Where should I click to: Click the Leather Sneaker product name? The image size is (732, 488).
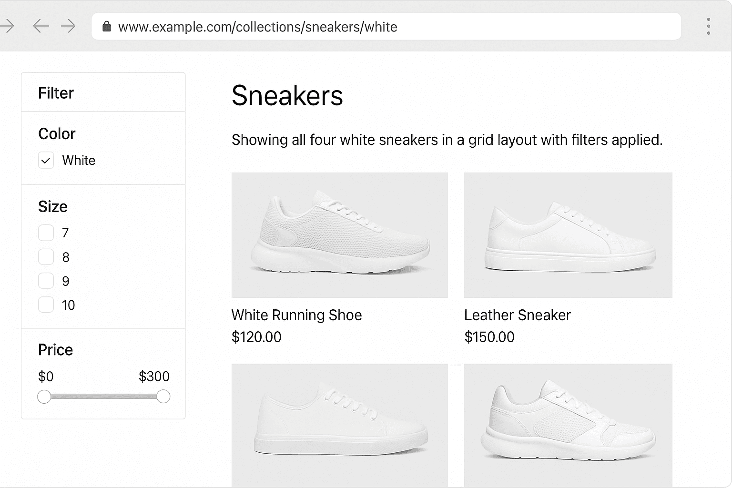[518, 315]
